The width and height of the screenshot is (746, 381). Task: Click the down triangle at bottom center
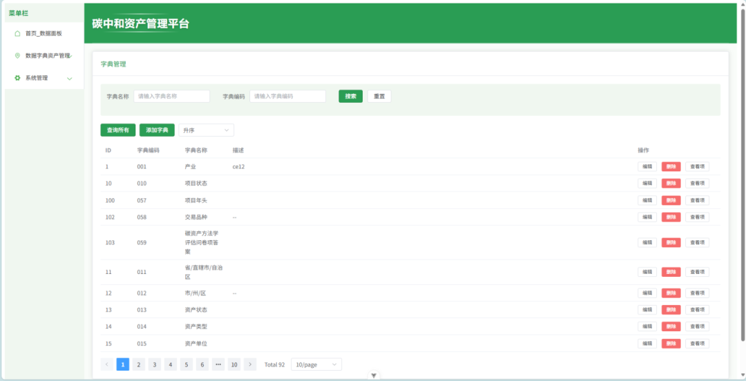pyautogui.click(x=374, y=375)
